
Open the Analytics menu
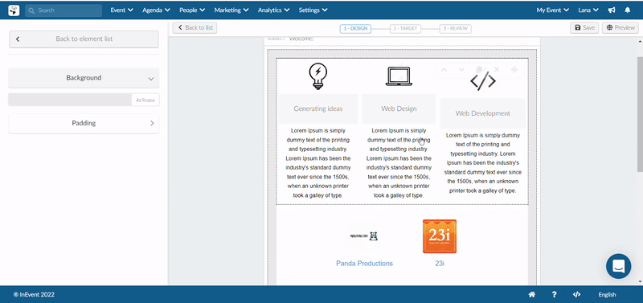[273, 10]
